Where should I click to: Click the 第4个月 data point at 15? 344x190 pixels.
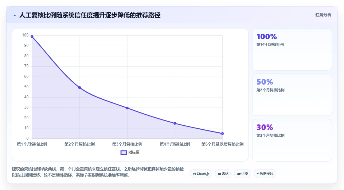pos(175,123)
